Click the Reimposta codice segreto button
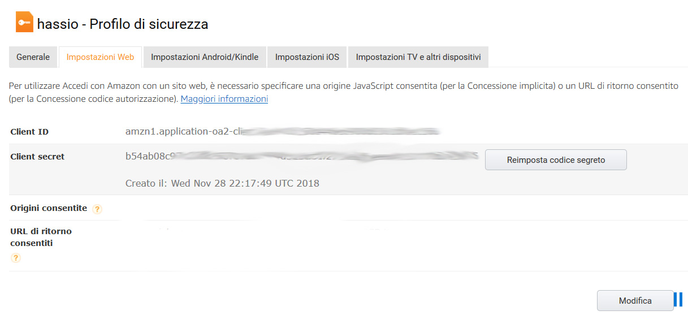This screenshot has height=315, width=688. (556, 160)
